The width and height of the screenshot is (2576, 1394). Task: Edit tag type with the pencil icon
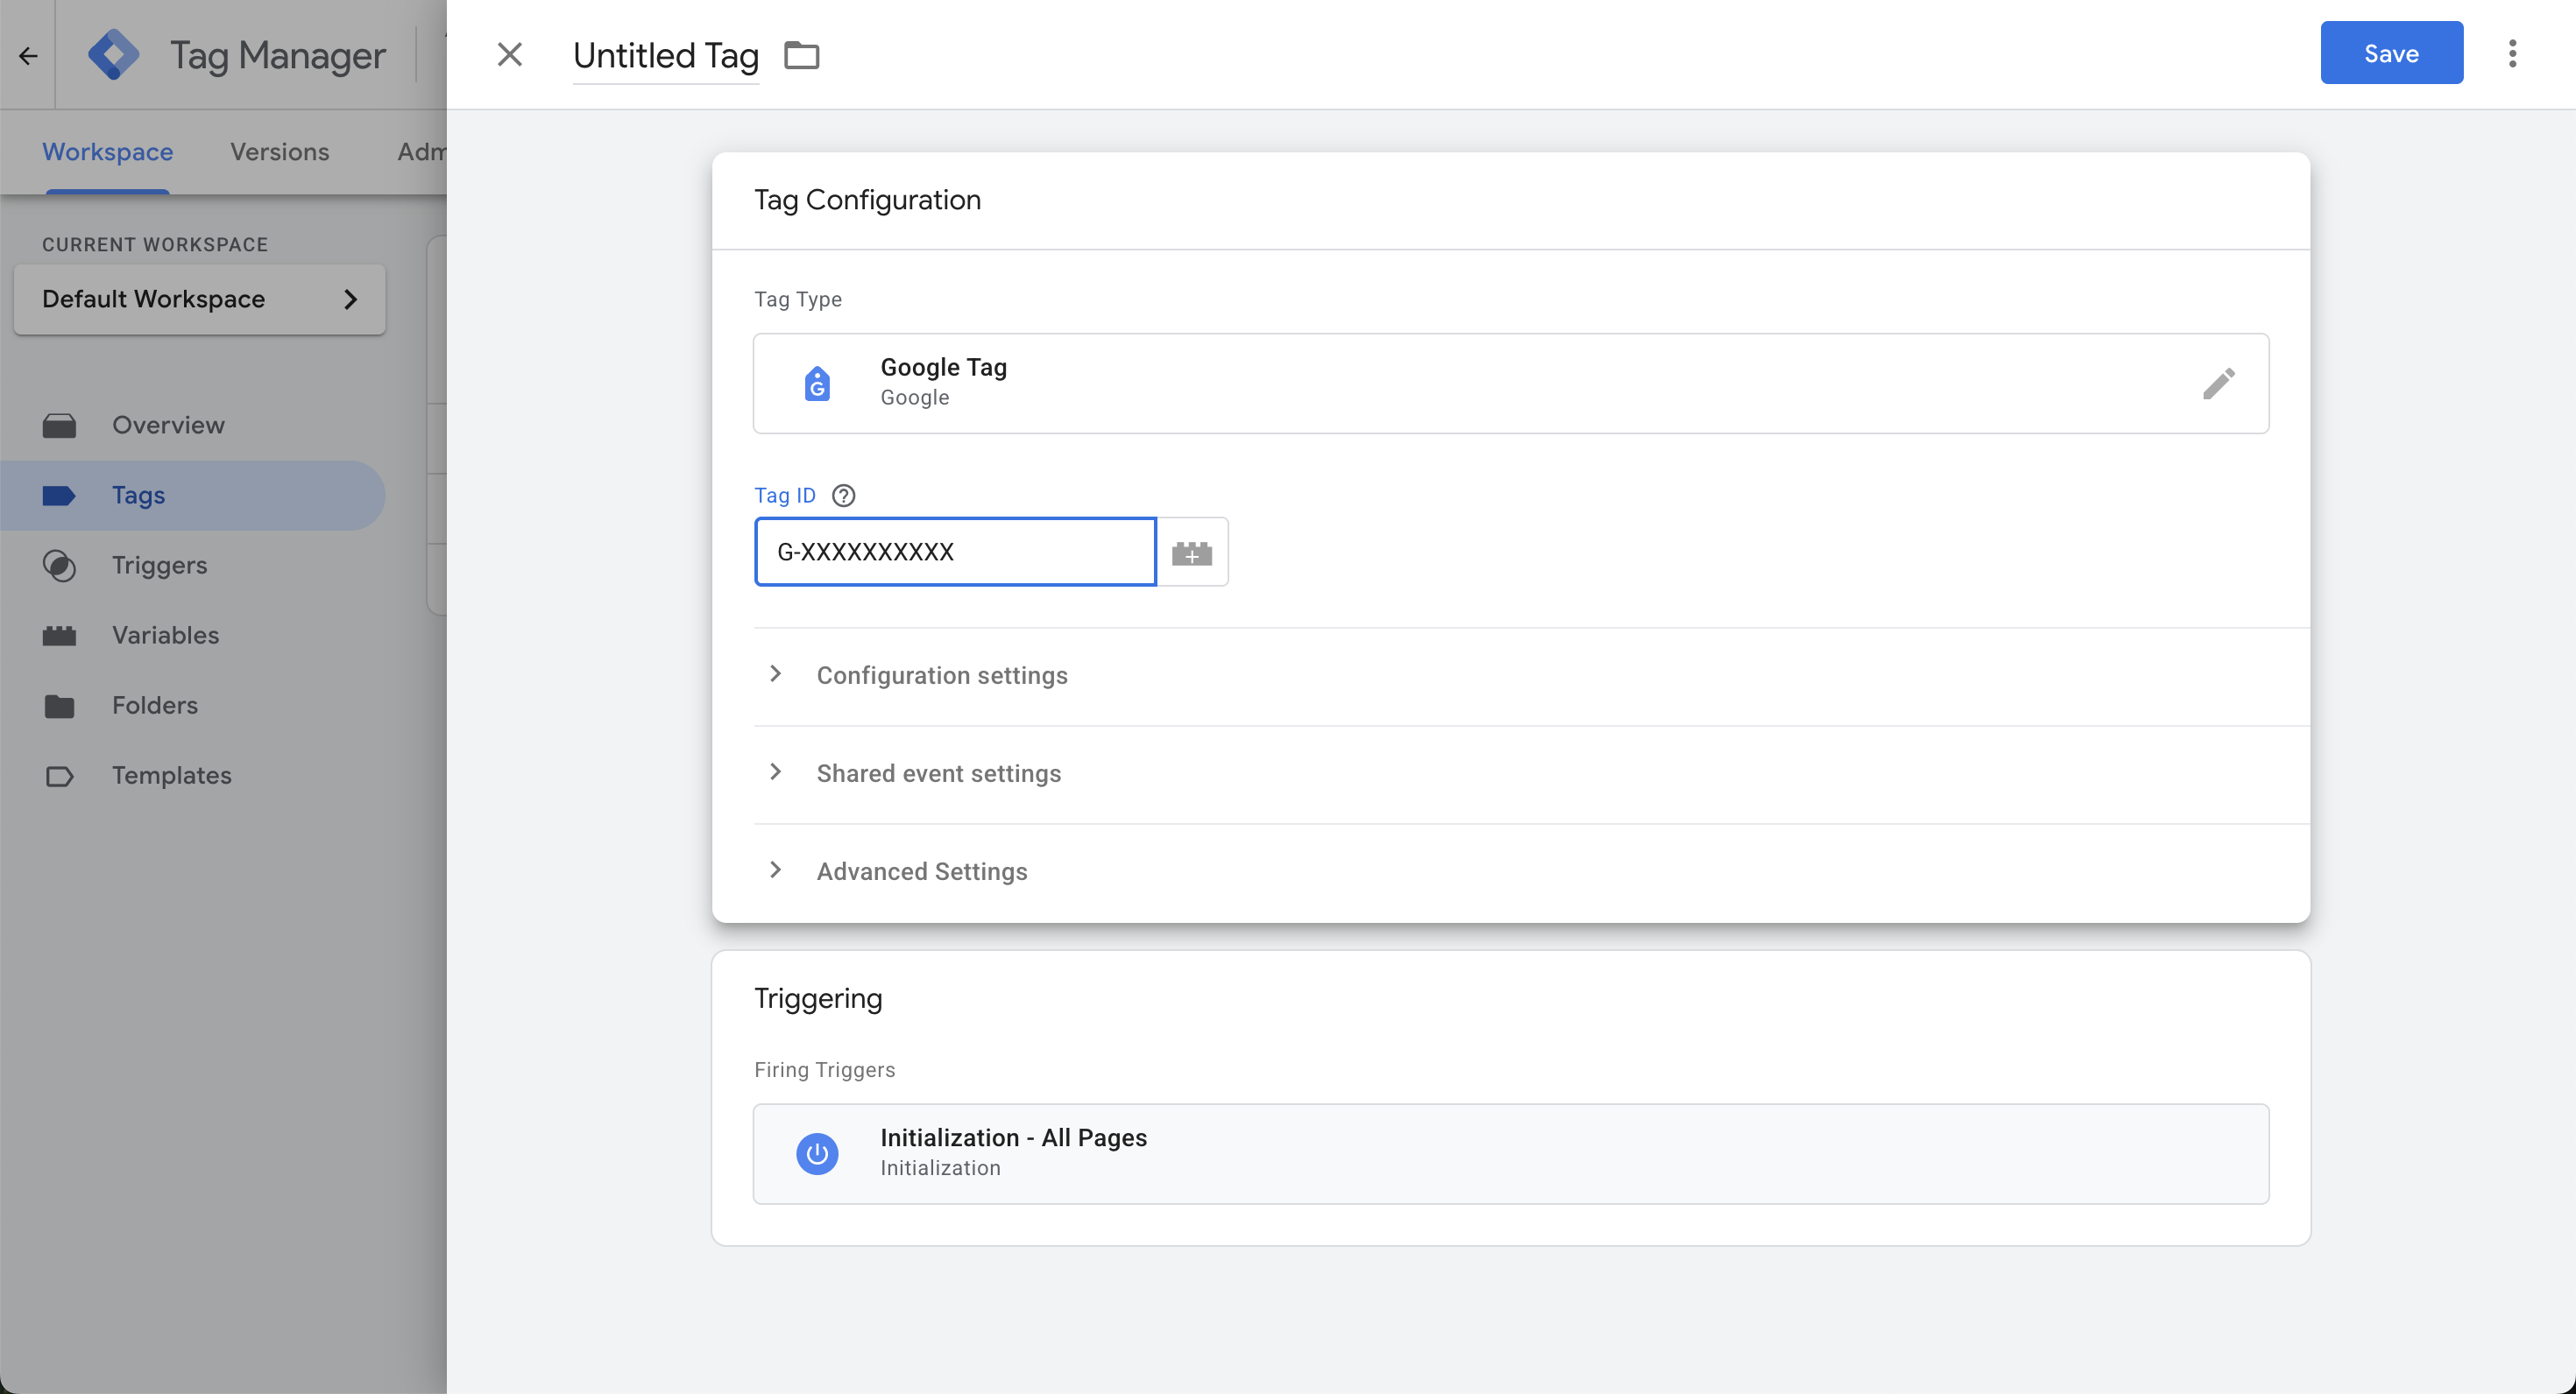click(x=2218, y=384)
